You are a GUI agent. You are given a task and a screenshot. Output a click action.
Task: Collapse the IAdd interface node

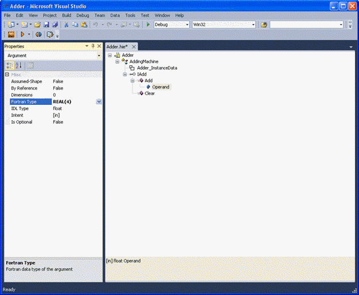[x=125, y=74]
